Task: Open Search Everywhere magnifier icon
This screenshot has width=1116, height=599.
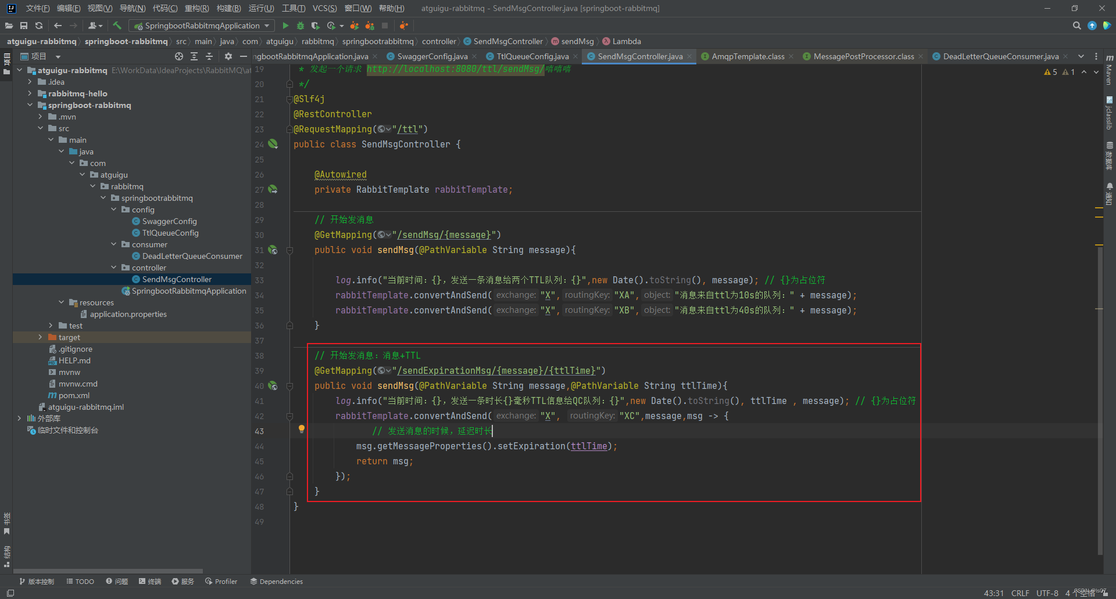Action: click(x=1076, y=26)
